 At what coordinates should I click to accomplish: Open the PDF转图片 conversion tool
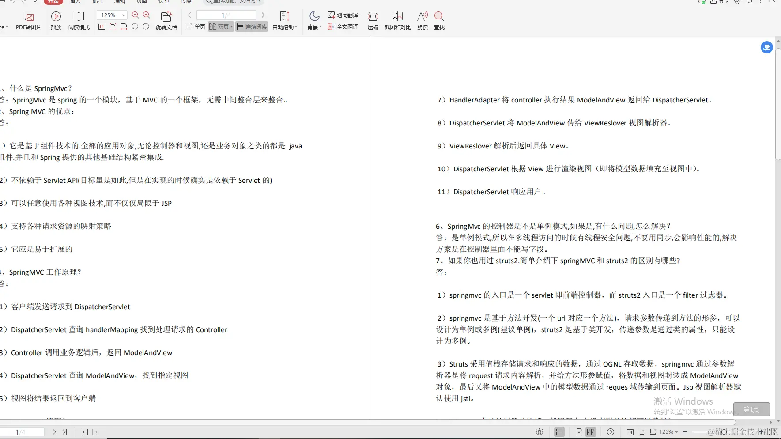coord(28,20)
